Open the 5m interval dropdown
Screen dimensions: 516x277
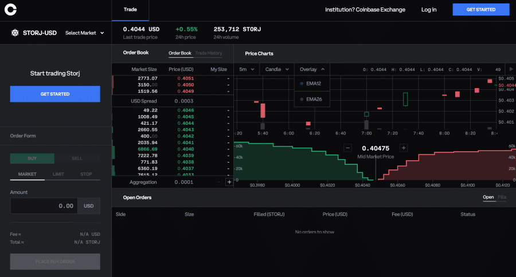click(x=247, y=69)
